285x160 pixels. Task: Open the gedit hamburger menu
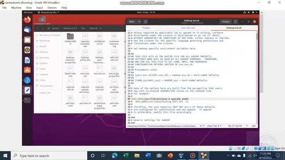pos(236,22)
